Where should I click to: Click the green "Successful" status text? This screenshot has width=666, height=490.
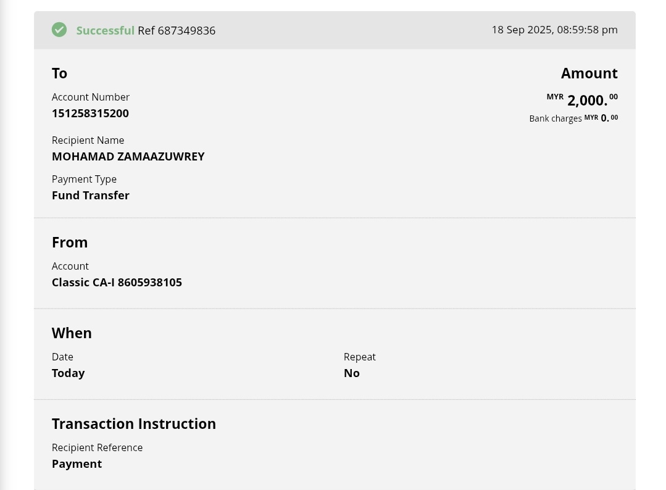coord(105,31)
